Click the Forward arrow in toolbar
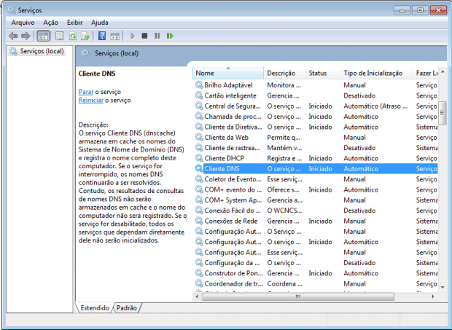Screen dimensions: 452x330 pos(26,36)
